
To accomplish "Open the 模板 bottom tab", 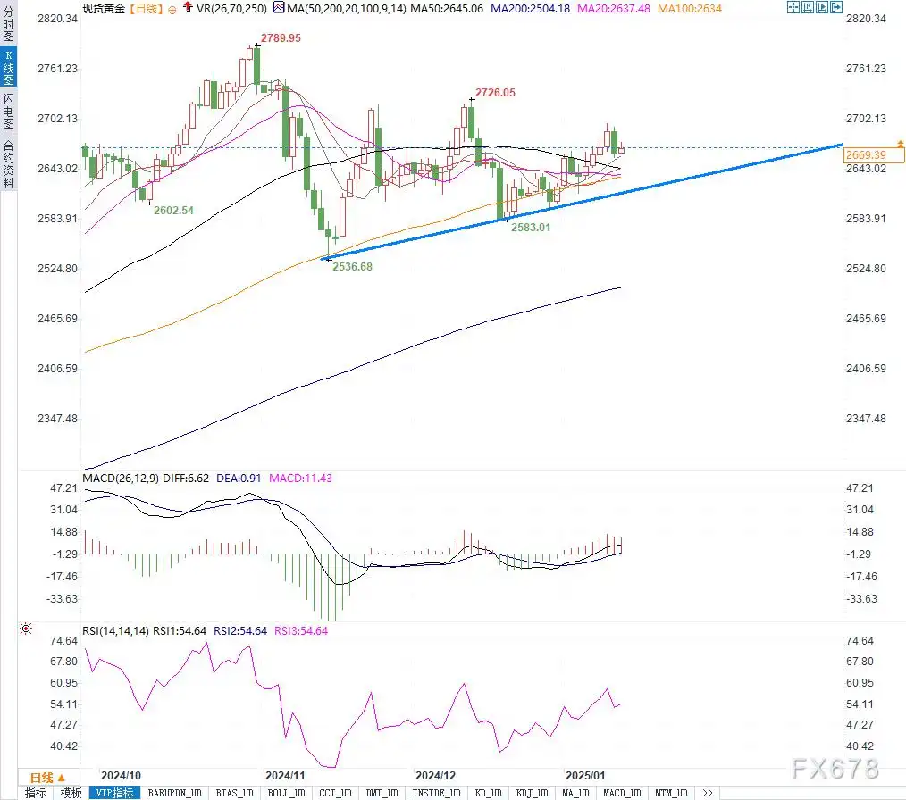I will tap(71, 793).
